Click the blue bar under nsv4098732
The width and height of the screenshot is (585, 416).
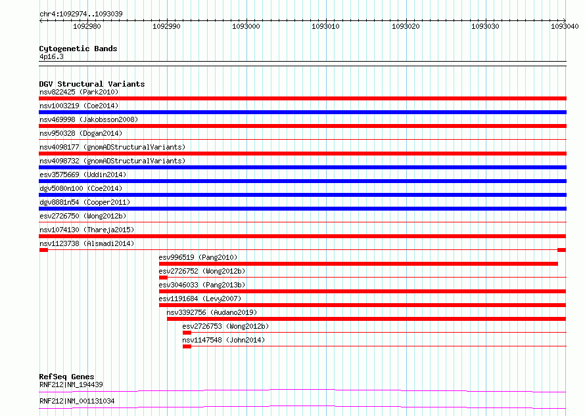tap(302, 167)
